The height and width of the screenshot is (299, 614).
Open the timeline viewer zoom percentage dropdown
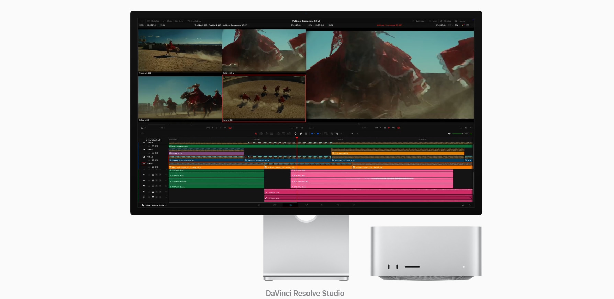[311, 25]
